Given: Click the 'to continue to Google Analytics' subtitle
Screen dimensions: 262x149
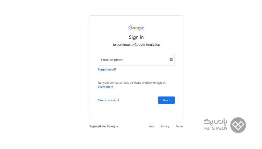Looking at the screenshot, I should click(x=136, y=45).
